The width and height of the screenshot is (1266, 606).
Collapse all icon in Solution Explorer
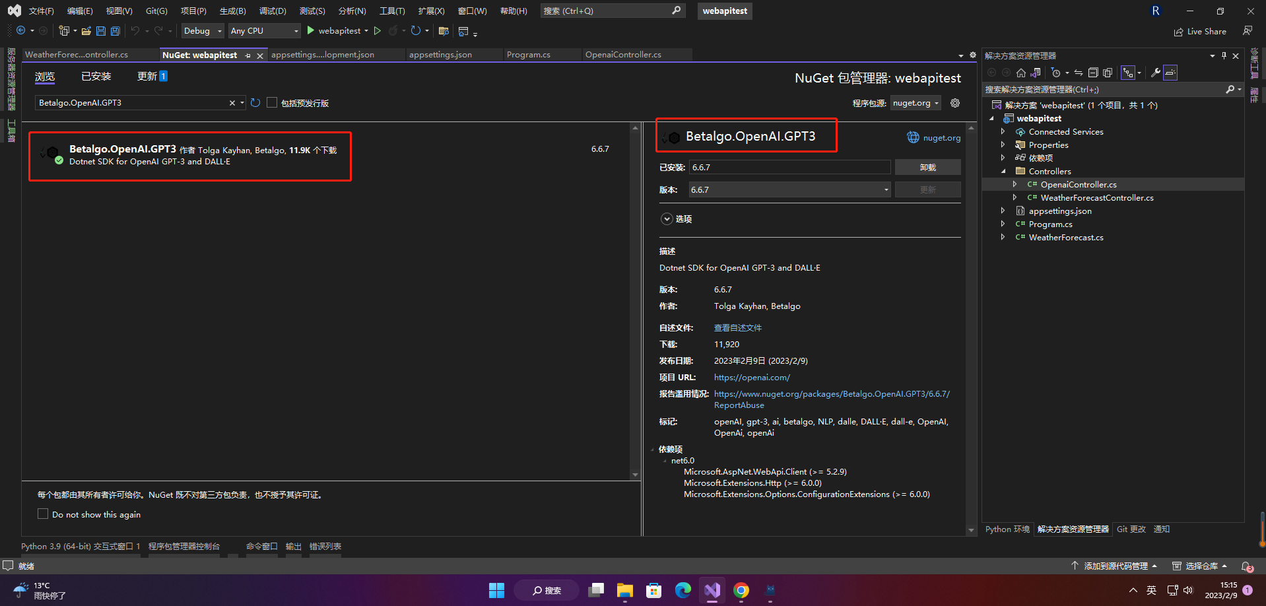pyautogui.click(x=1093, y=73)
